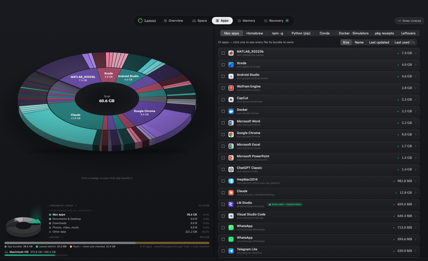
Task: Click the Telegram Lite app icon
Action: 231,251
